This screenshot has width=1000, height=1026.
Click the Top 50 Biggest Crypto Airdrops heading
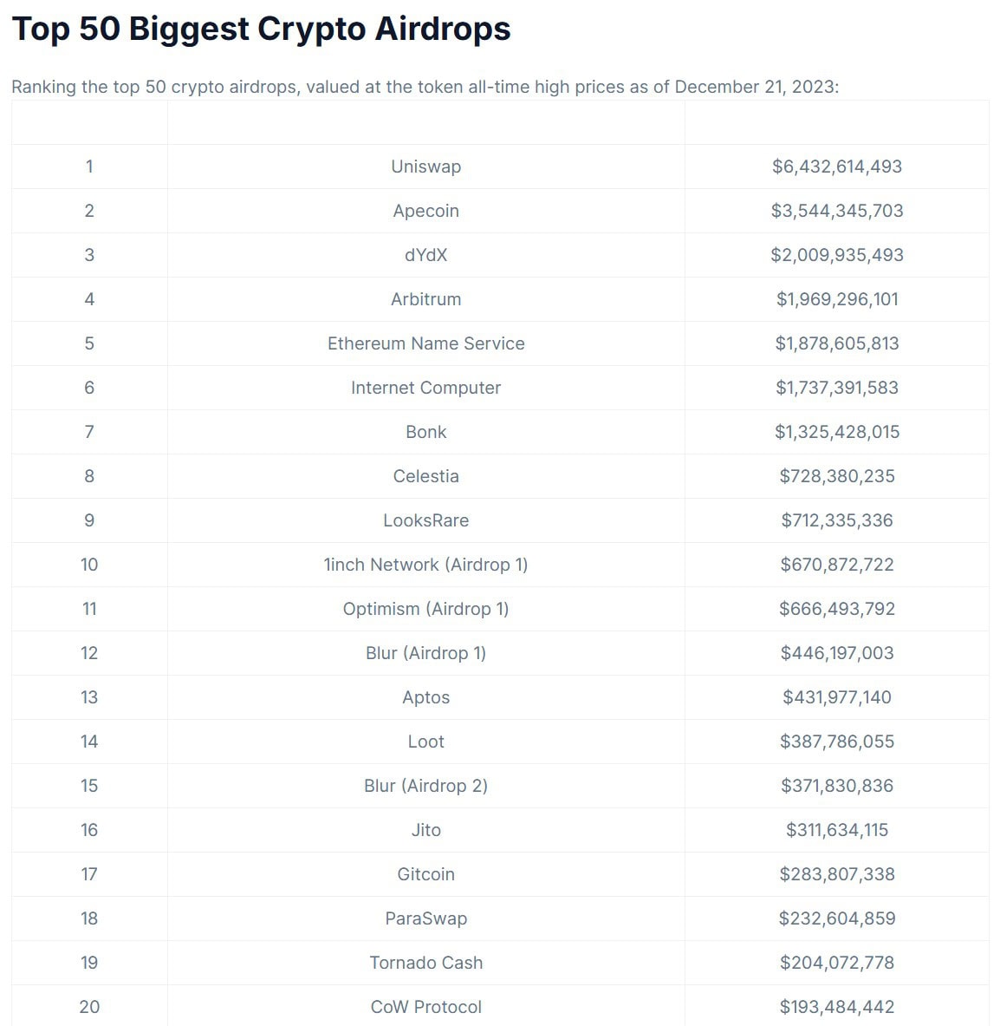click(x=261, y=29)
